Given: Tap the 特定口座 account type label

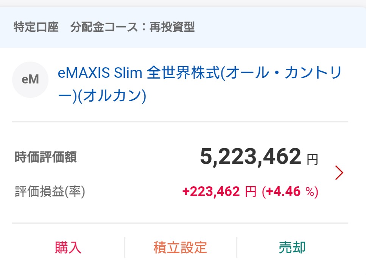Looking at the screenshot, I should tap(36, 28).
